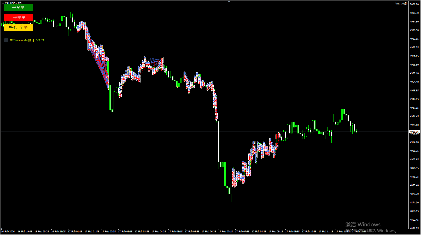Click the 4896.95 price scale label
This screenshot has width=421, height=235.
point(414,168)
